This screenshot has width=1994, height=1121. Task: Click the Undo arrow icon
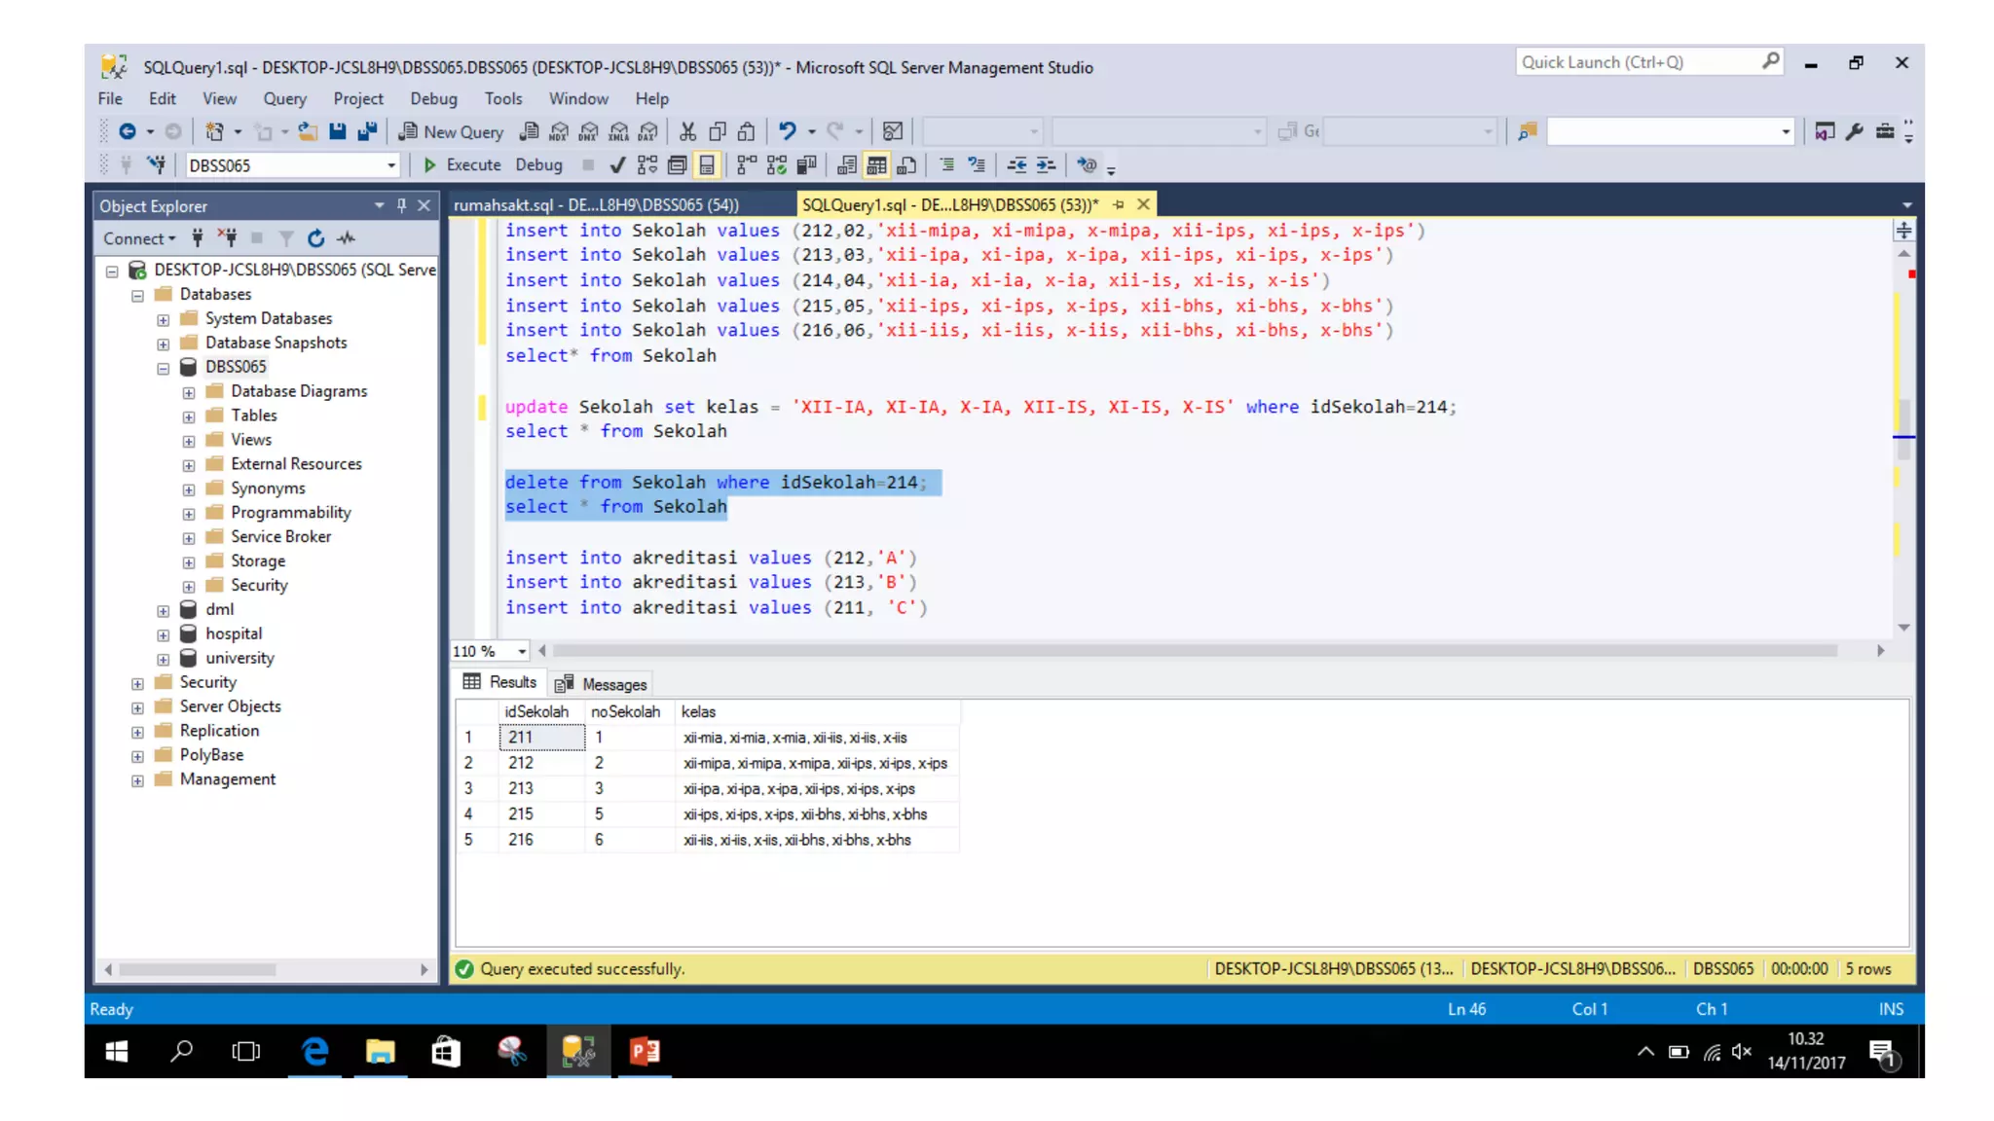pyautogui.click(x=787, y=131)
